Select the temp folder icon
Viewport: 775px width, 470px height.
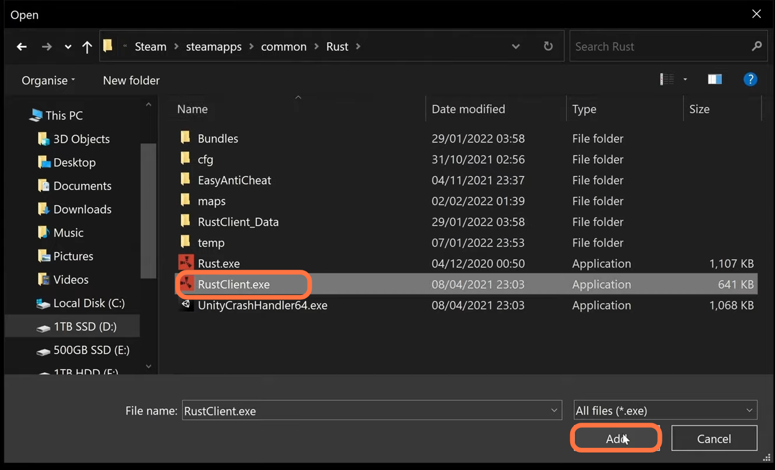tap(186, 242)
